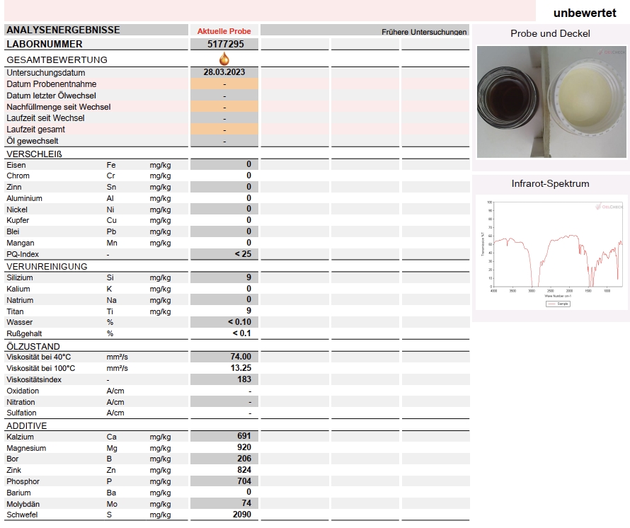Select the Frühere Untersuchungen column header

coord(424,32)
